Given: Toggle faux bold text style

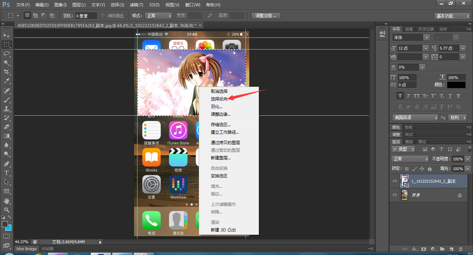Looking at the screenshot, I should coord(400,96).
